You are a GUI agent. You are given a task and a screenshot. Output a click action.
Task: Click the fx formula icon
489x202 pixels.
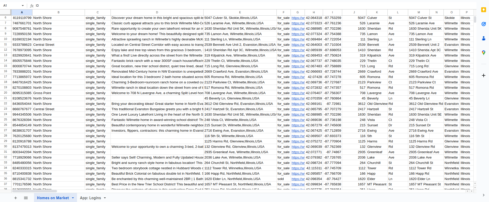[32, 6]
